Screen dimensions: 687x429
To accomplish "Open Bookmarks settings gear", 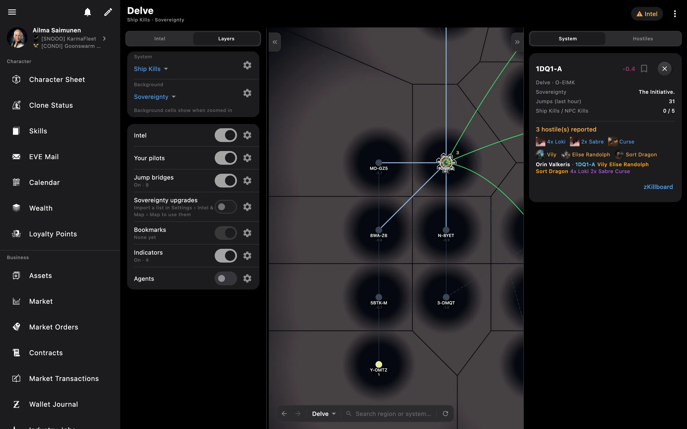I will coord(247,233).
